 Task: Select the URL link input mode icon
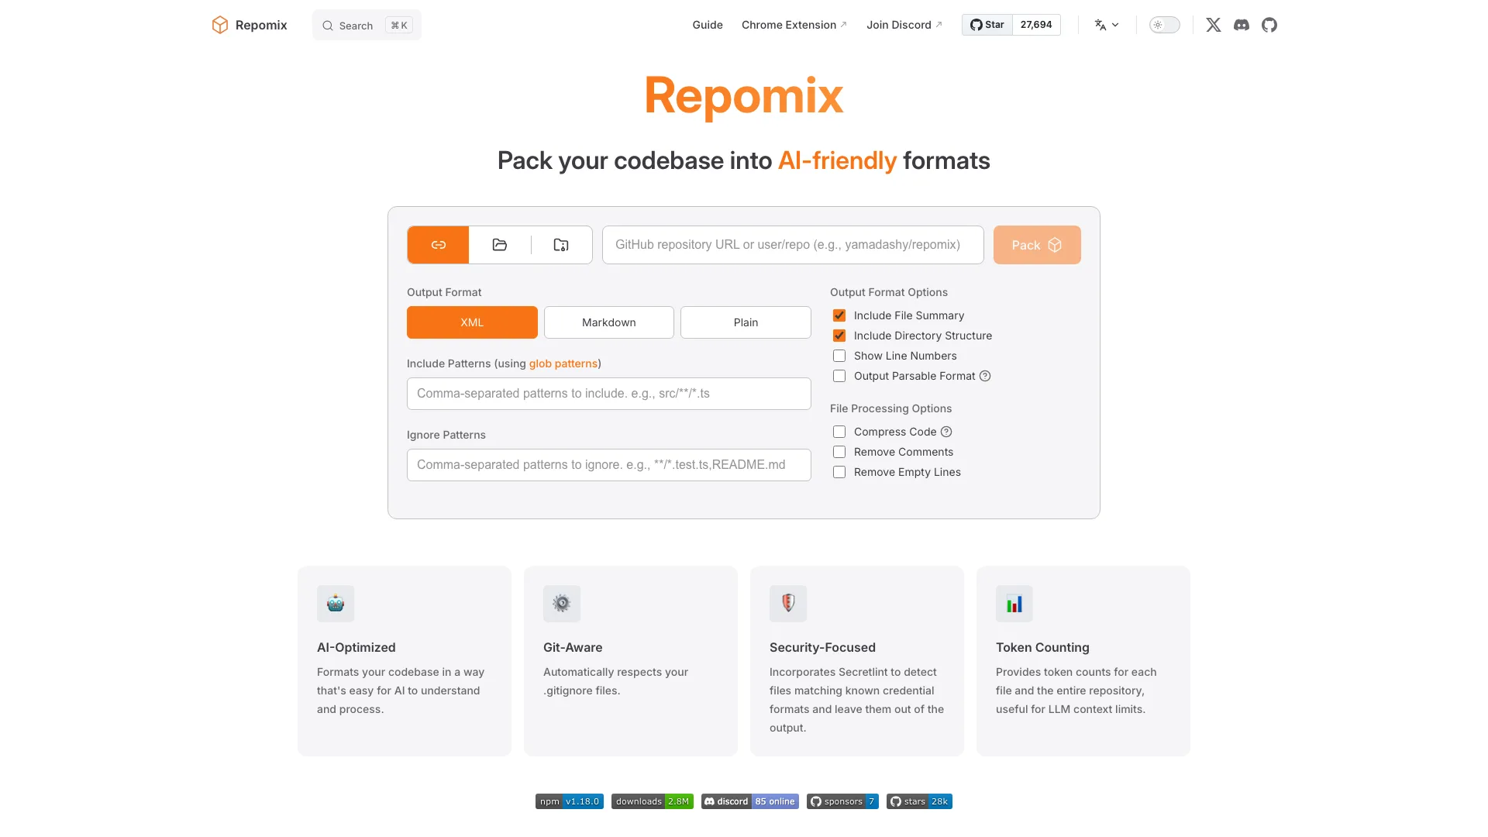point(438,245)
